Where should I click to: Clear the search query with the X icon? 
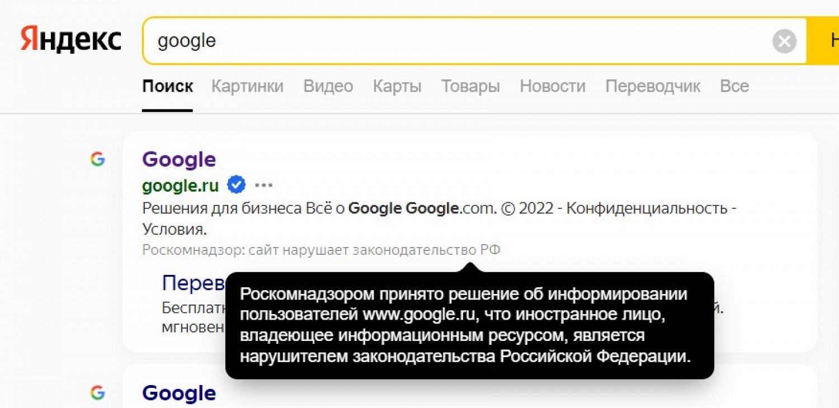pos(784,41)
